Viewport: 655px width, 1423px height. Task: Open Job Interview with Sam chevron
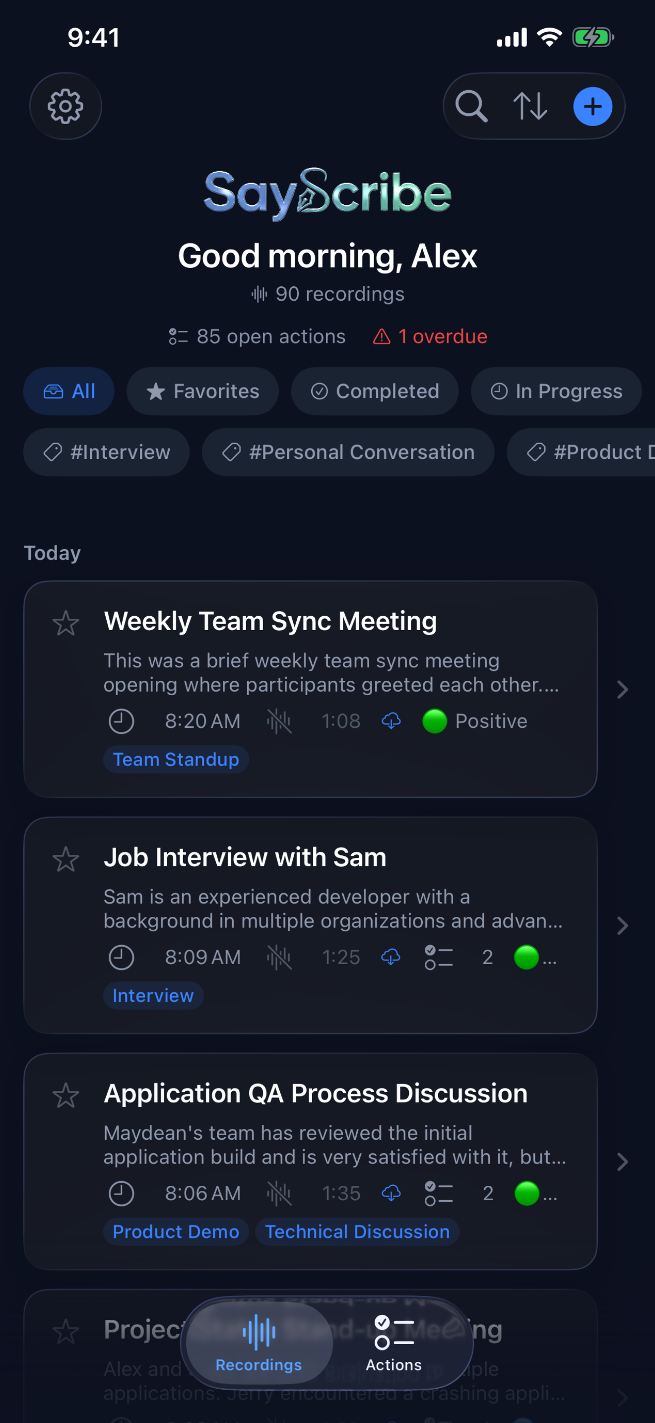(x=622, y=925)
